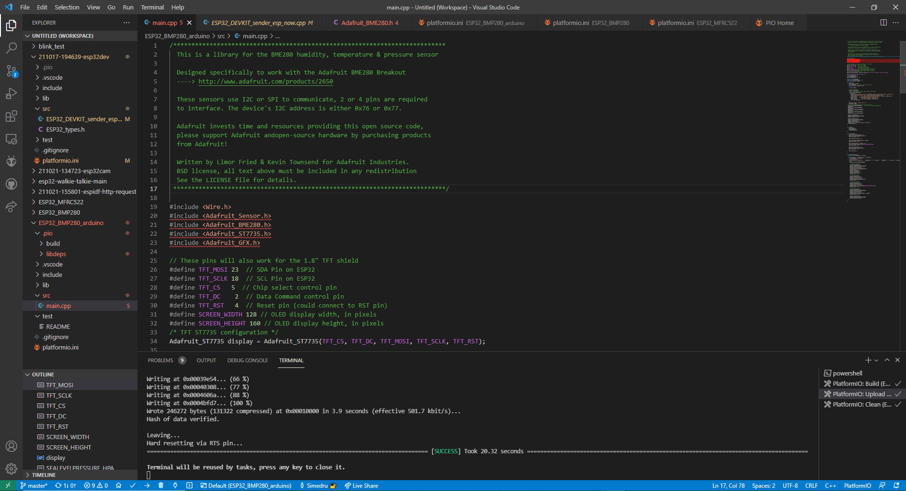Open GitHub view in activity bar
Image resolution: width=906 pixels, height=491 pixels.
(11, 184)
